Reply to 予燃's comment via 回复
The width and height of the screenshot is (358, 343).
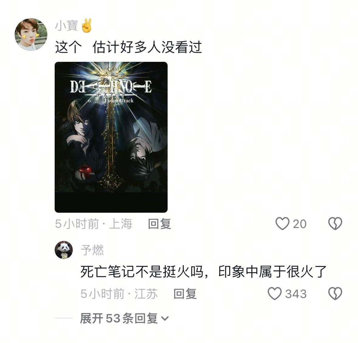pyautogui.click(x=185, y=294)
